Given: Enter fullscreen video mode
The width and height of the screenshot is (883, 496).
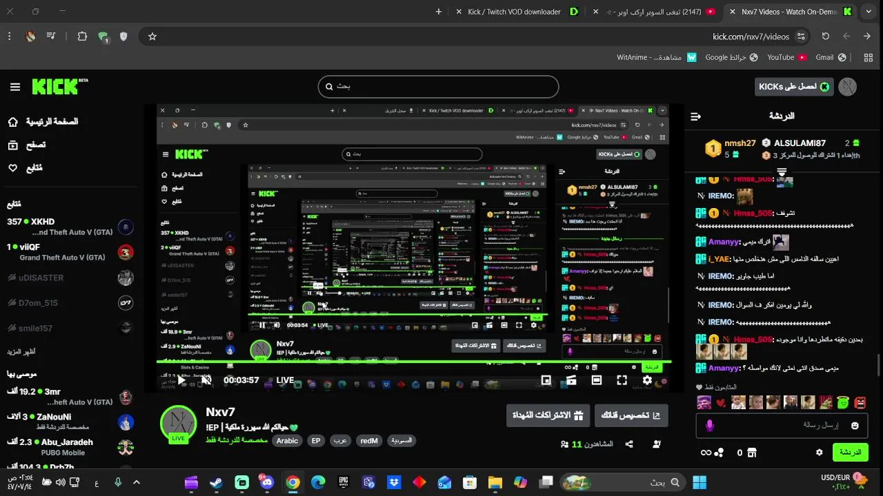Looking at the screenshot, I should point(622,380).
